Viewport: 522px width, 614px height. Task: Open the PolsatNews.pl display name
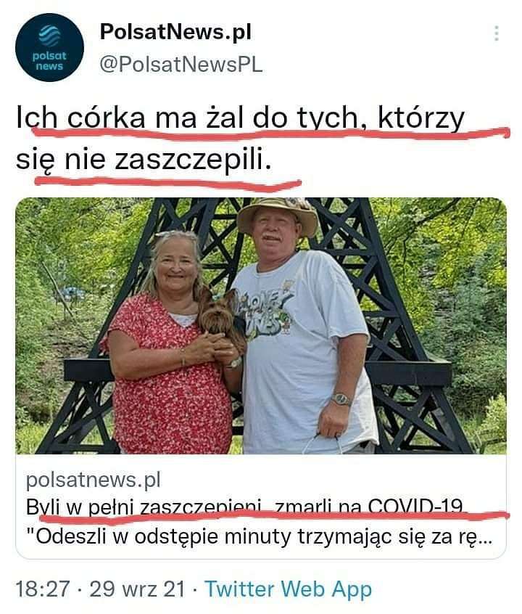pos(175,32)
